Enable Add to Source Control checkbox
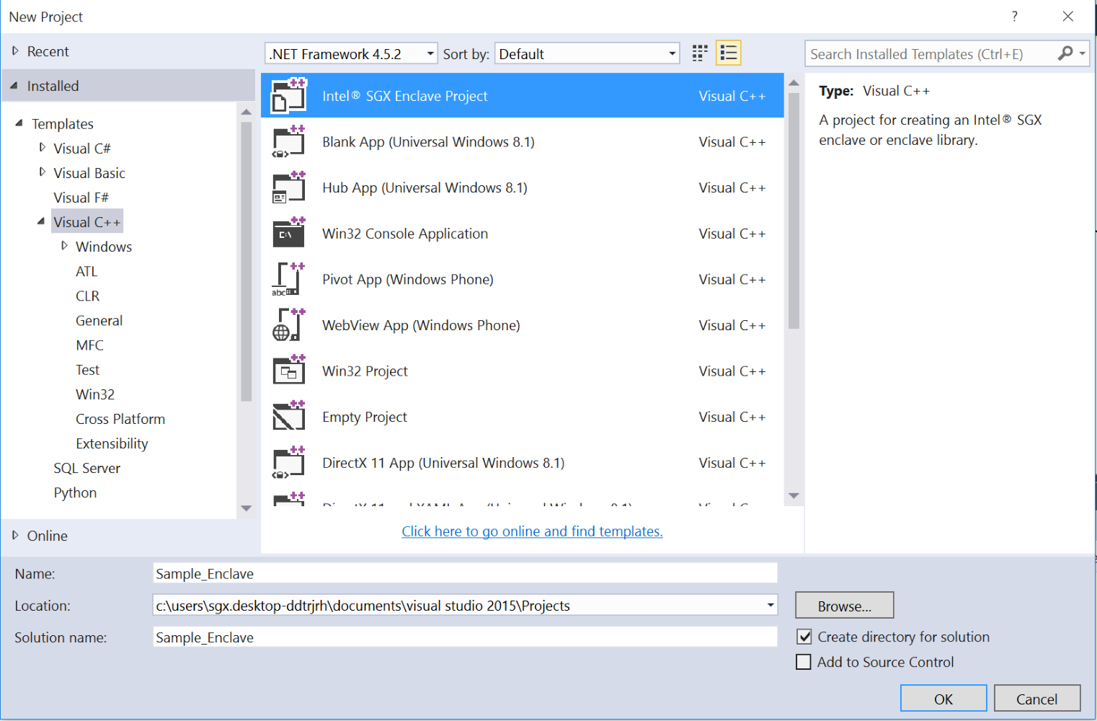 pyautogui.click(x=804, y=662)
